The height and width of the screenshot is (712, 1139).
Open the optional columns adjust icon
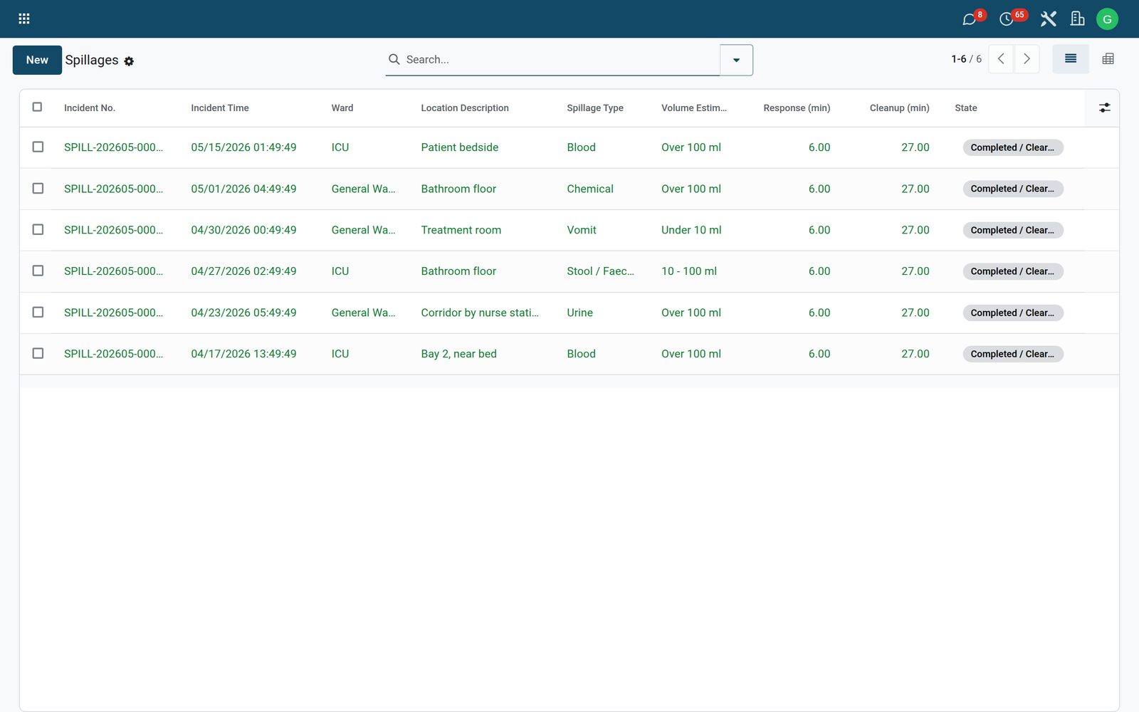click(x=1104, y=108)
